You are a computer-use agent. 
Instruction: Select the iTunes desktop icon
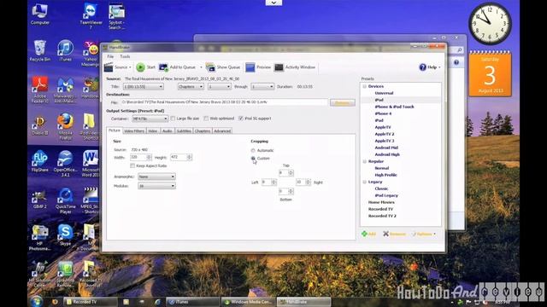(65, 51)
